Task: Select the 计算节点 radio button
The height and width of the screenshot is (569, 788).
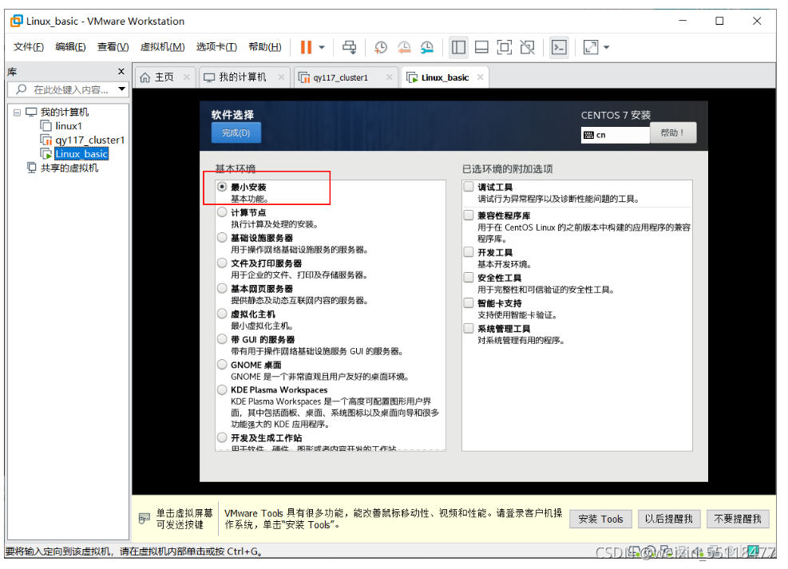Action: click(x=222, y=212)
